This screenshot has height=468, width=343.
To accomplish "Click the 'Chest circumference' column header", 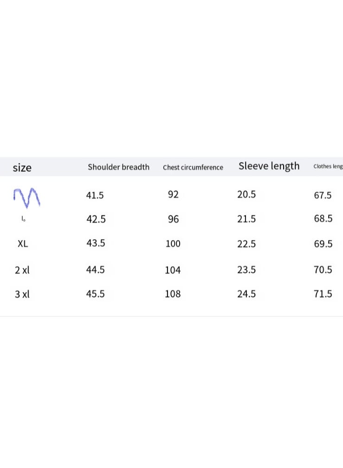I will (193, 168).
